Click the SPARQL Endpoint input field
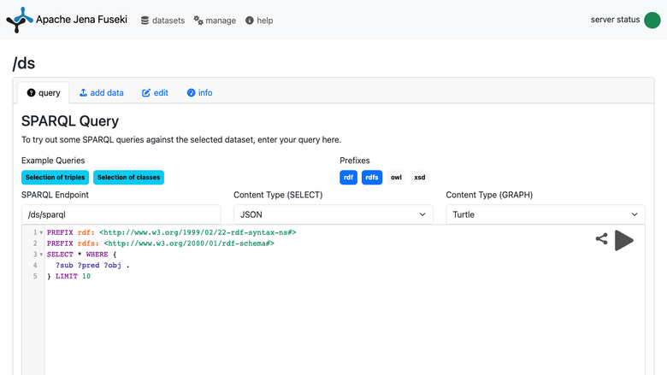 121,214
